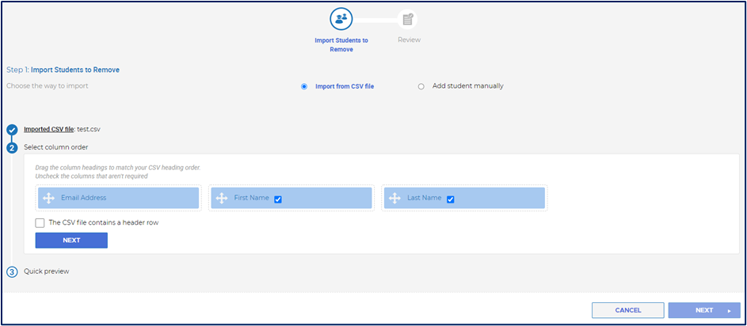Enable 'CSV file contains a header row' checkbox

[40, 222]
